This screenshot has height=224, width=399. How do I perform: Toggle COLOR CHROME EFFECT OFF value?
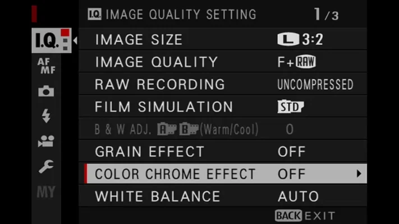click(x=291, y=174)
